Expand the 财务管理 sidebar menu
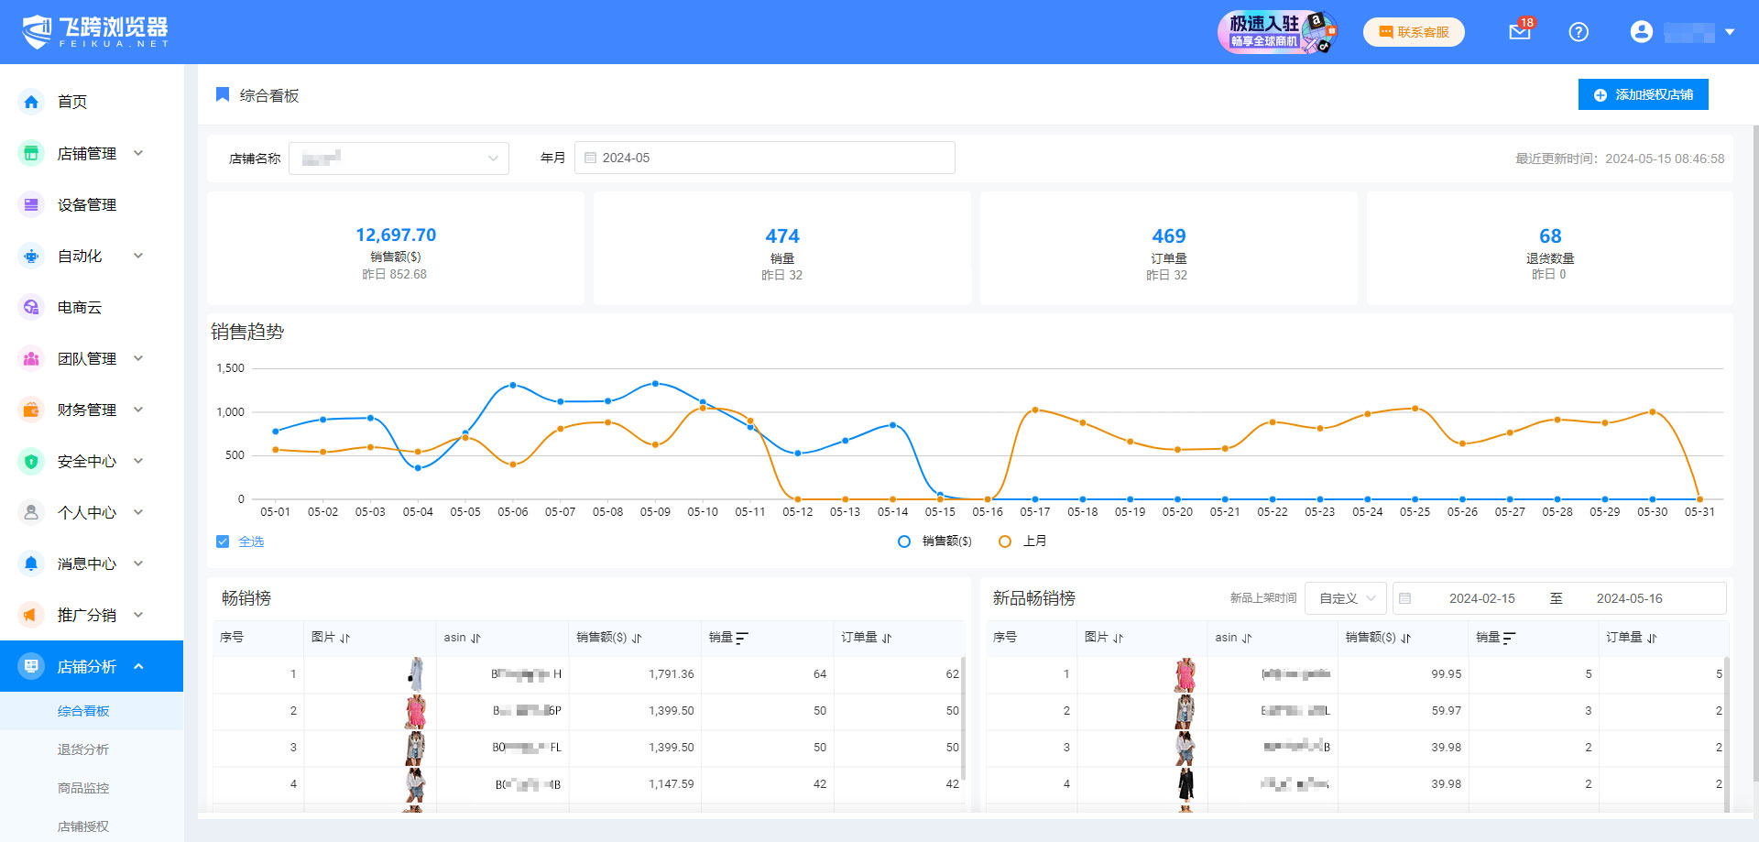Screen dimensions: 1759x842 pyautogui.click(x=87, y=410)
